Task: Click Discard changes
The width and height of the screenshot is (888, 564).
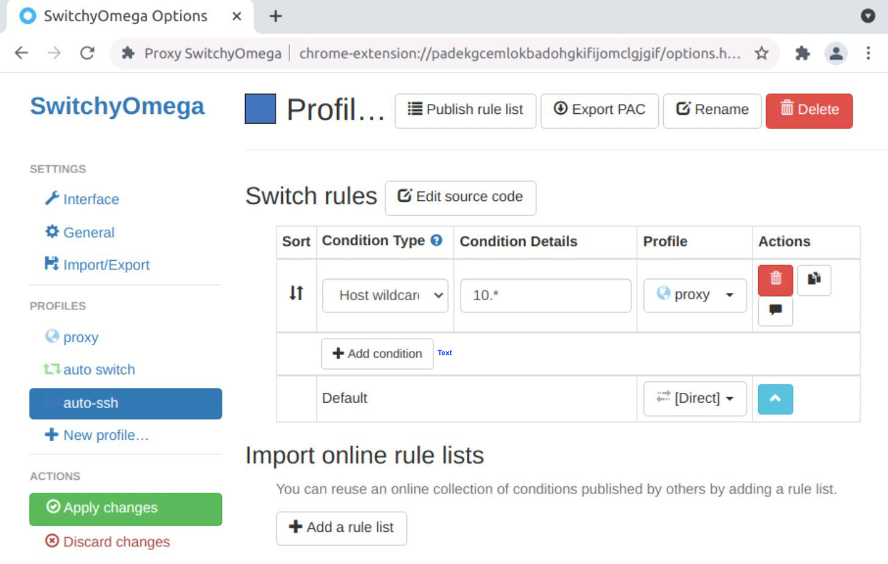Action: (x=108, y=541)
